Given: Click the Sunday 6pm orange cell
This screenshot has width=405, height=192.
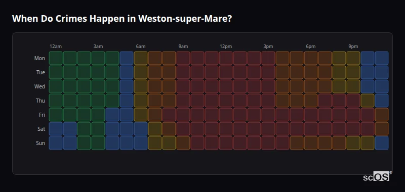Looking at the screenshot, I should (311, 143).
